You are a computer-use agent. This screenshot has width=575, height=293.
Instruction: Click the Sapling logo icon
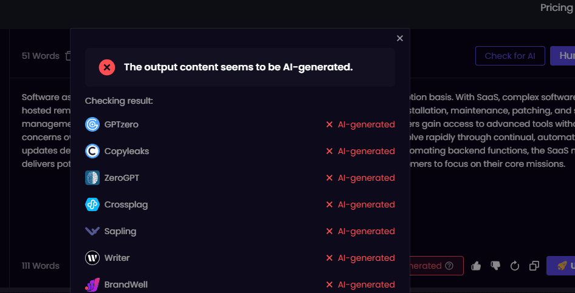tap(92, 231)
